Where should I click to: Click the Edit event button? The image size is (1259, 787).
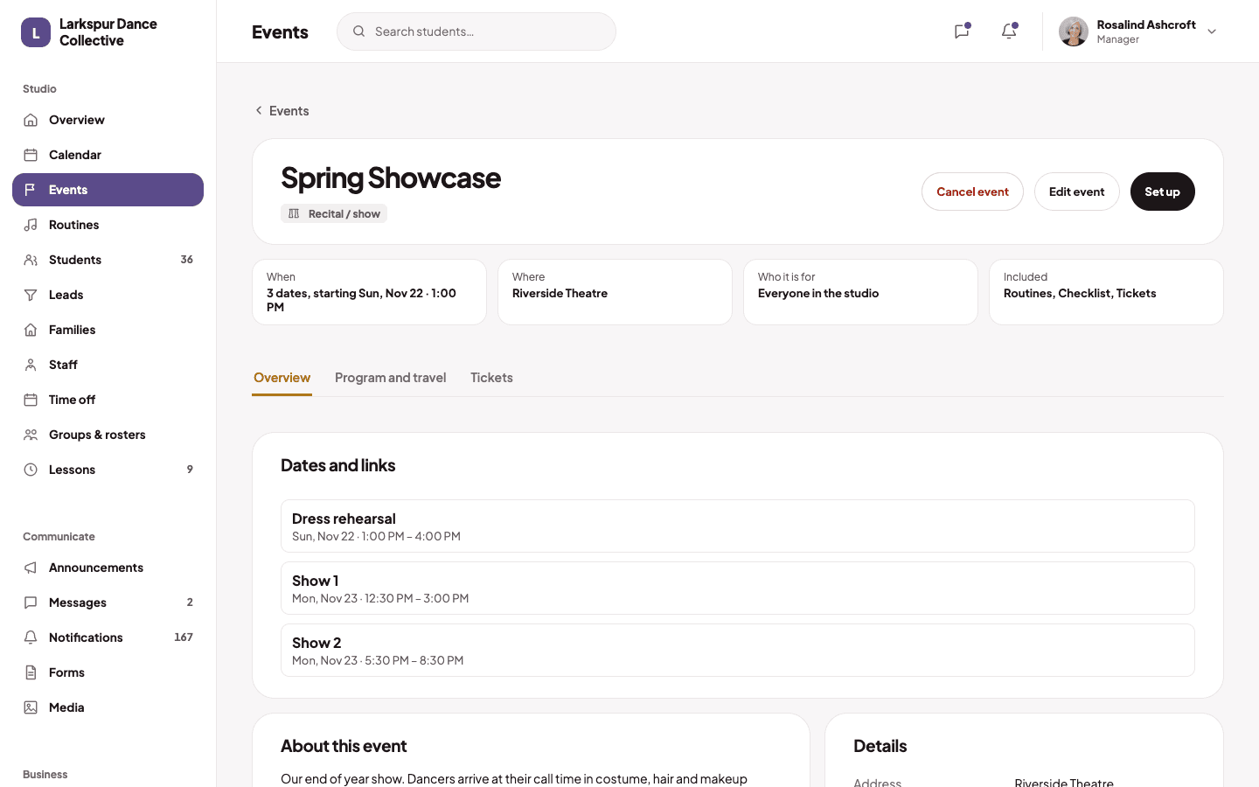[x=1076, y=192]
